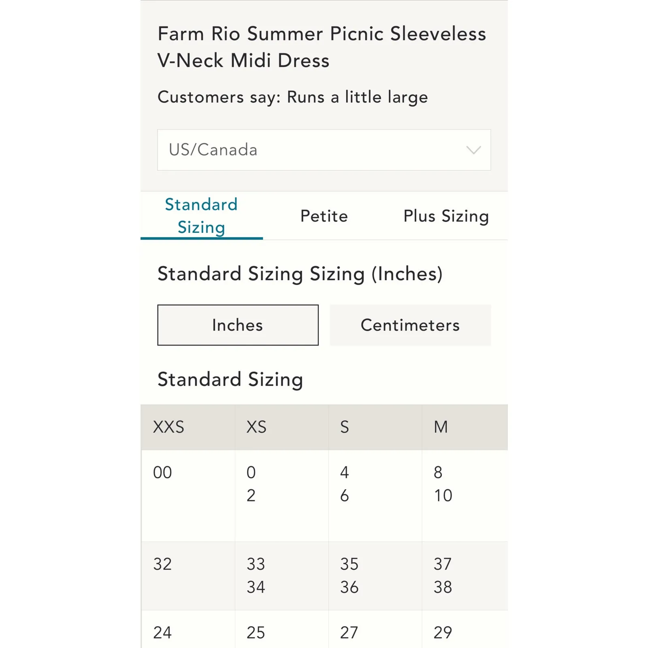Toggle measurements to Inches
Screen dimensions: 648x648
coord(238,325)
